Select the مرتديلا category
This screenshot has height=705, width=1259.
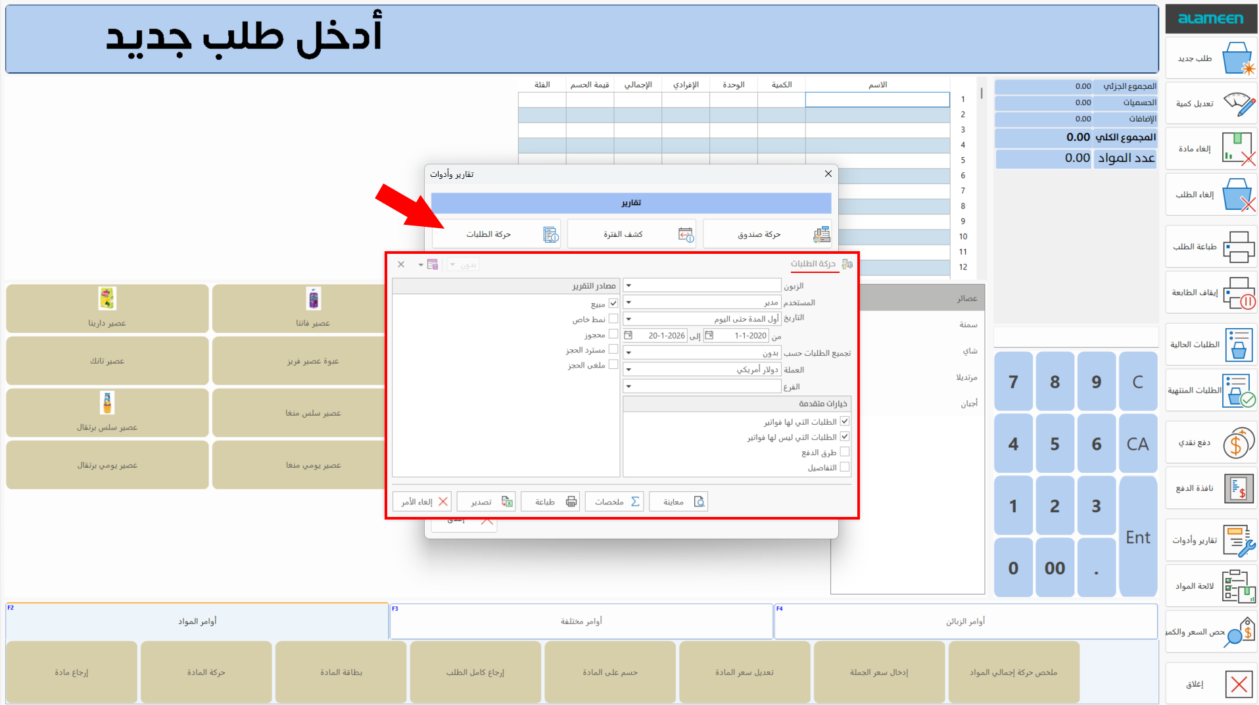(922, 377)
